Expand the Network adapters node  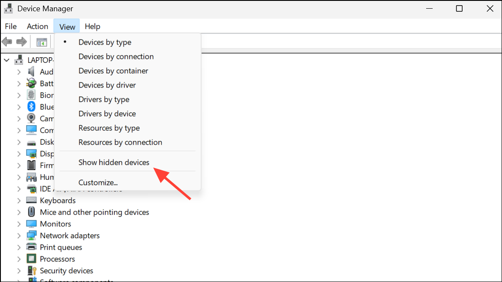(19, 235)
